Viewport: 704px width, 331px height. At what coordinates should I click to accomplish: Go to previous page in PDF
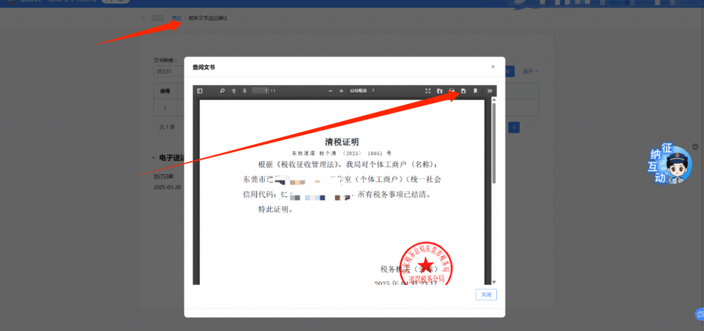[234, 91]
